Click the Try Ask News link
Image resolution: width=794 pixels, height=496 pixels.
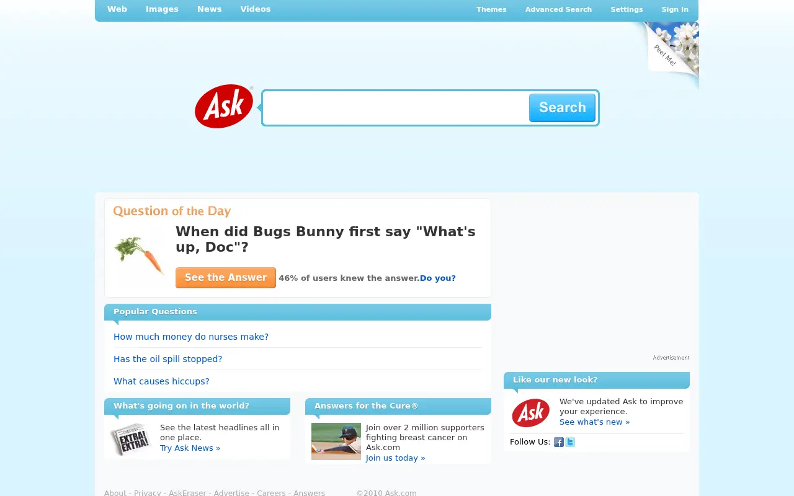coord(190,448)
